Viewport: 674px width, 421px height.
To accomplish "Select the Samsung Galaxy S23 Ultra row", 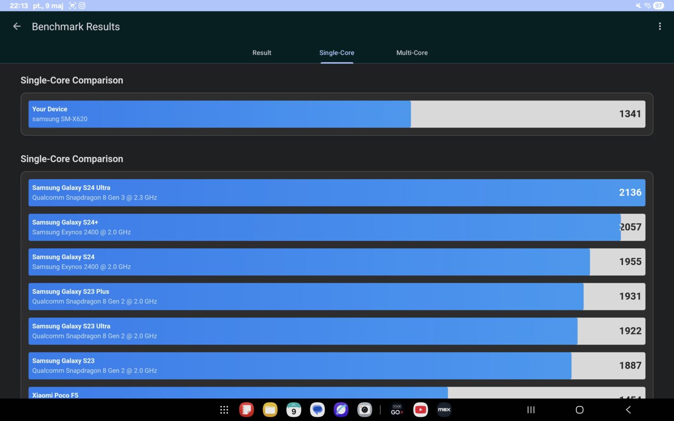I will point(337,332).
